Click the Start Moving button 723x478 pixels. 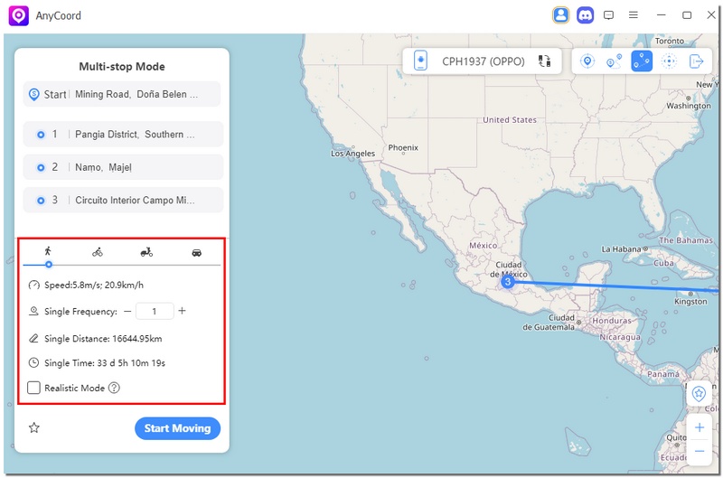tap(177, 428)
